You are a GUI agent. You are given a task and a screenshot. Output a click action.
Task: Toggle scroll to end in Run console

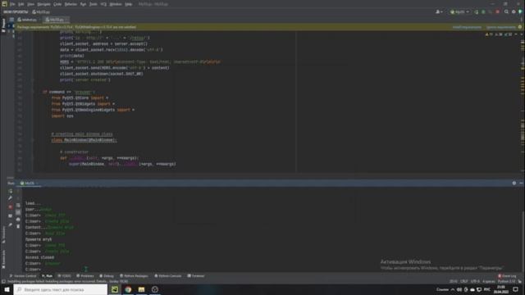pos(18,212)
